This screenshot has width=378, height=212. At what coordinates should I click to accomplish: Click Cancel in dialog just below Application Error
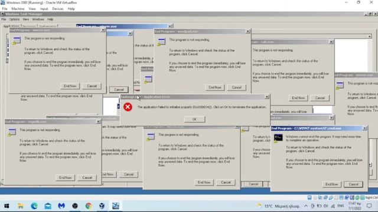[226, 183]
